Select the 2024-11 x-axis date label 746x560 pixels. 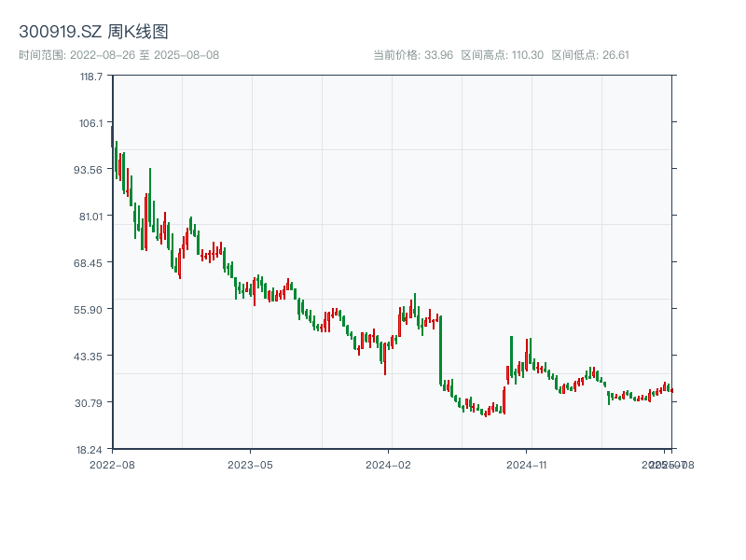527,464
